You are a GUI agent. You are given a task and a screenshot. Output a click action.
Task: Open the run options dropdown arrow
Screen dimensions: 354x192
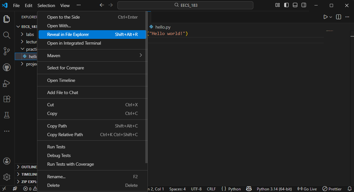[x=331, y=17]
